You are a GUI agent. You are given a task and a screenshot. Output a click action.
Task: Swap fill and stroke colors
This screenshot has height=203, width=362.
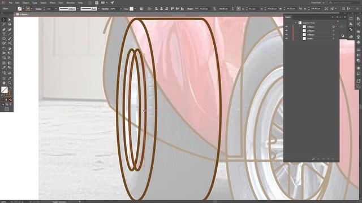10,88
